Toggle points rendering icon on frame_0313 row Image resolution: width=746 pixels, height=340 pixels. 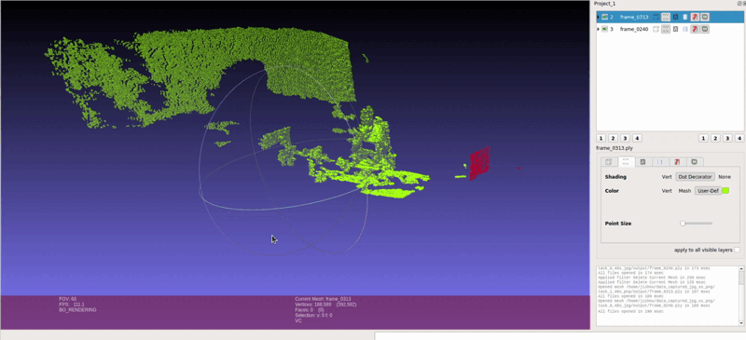coord(666,17)
